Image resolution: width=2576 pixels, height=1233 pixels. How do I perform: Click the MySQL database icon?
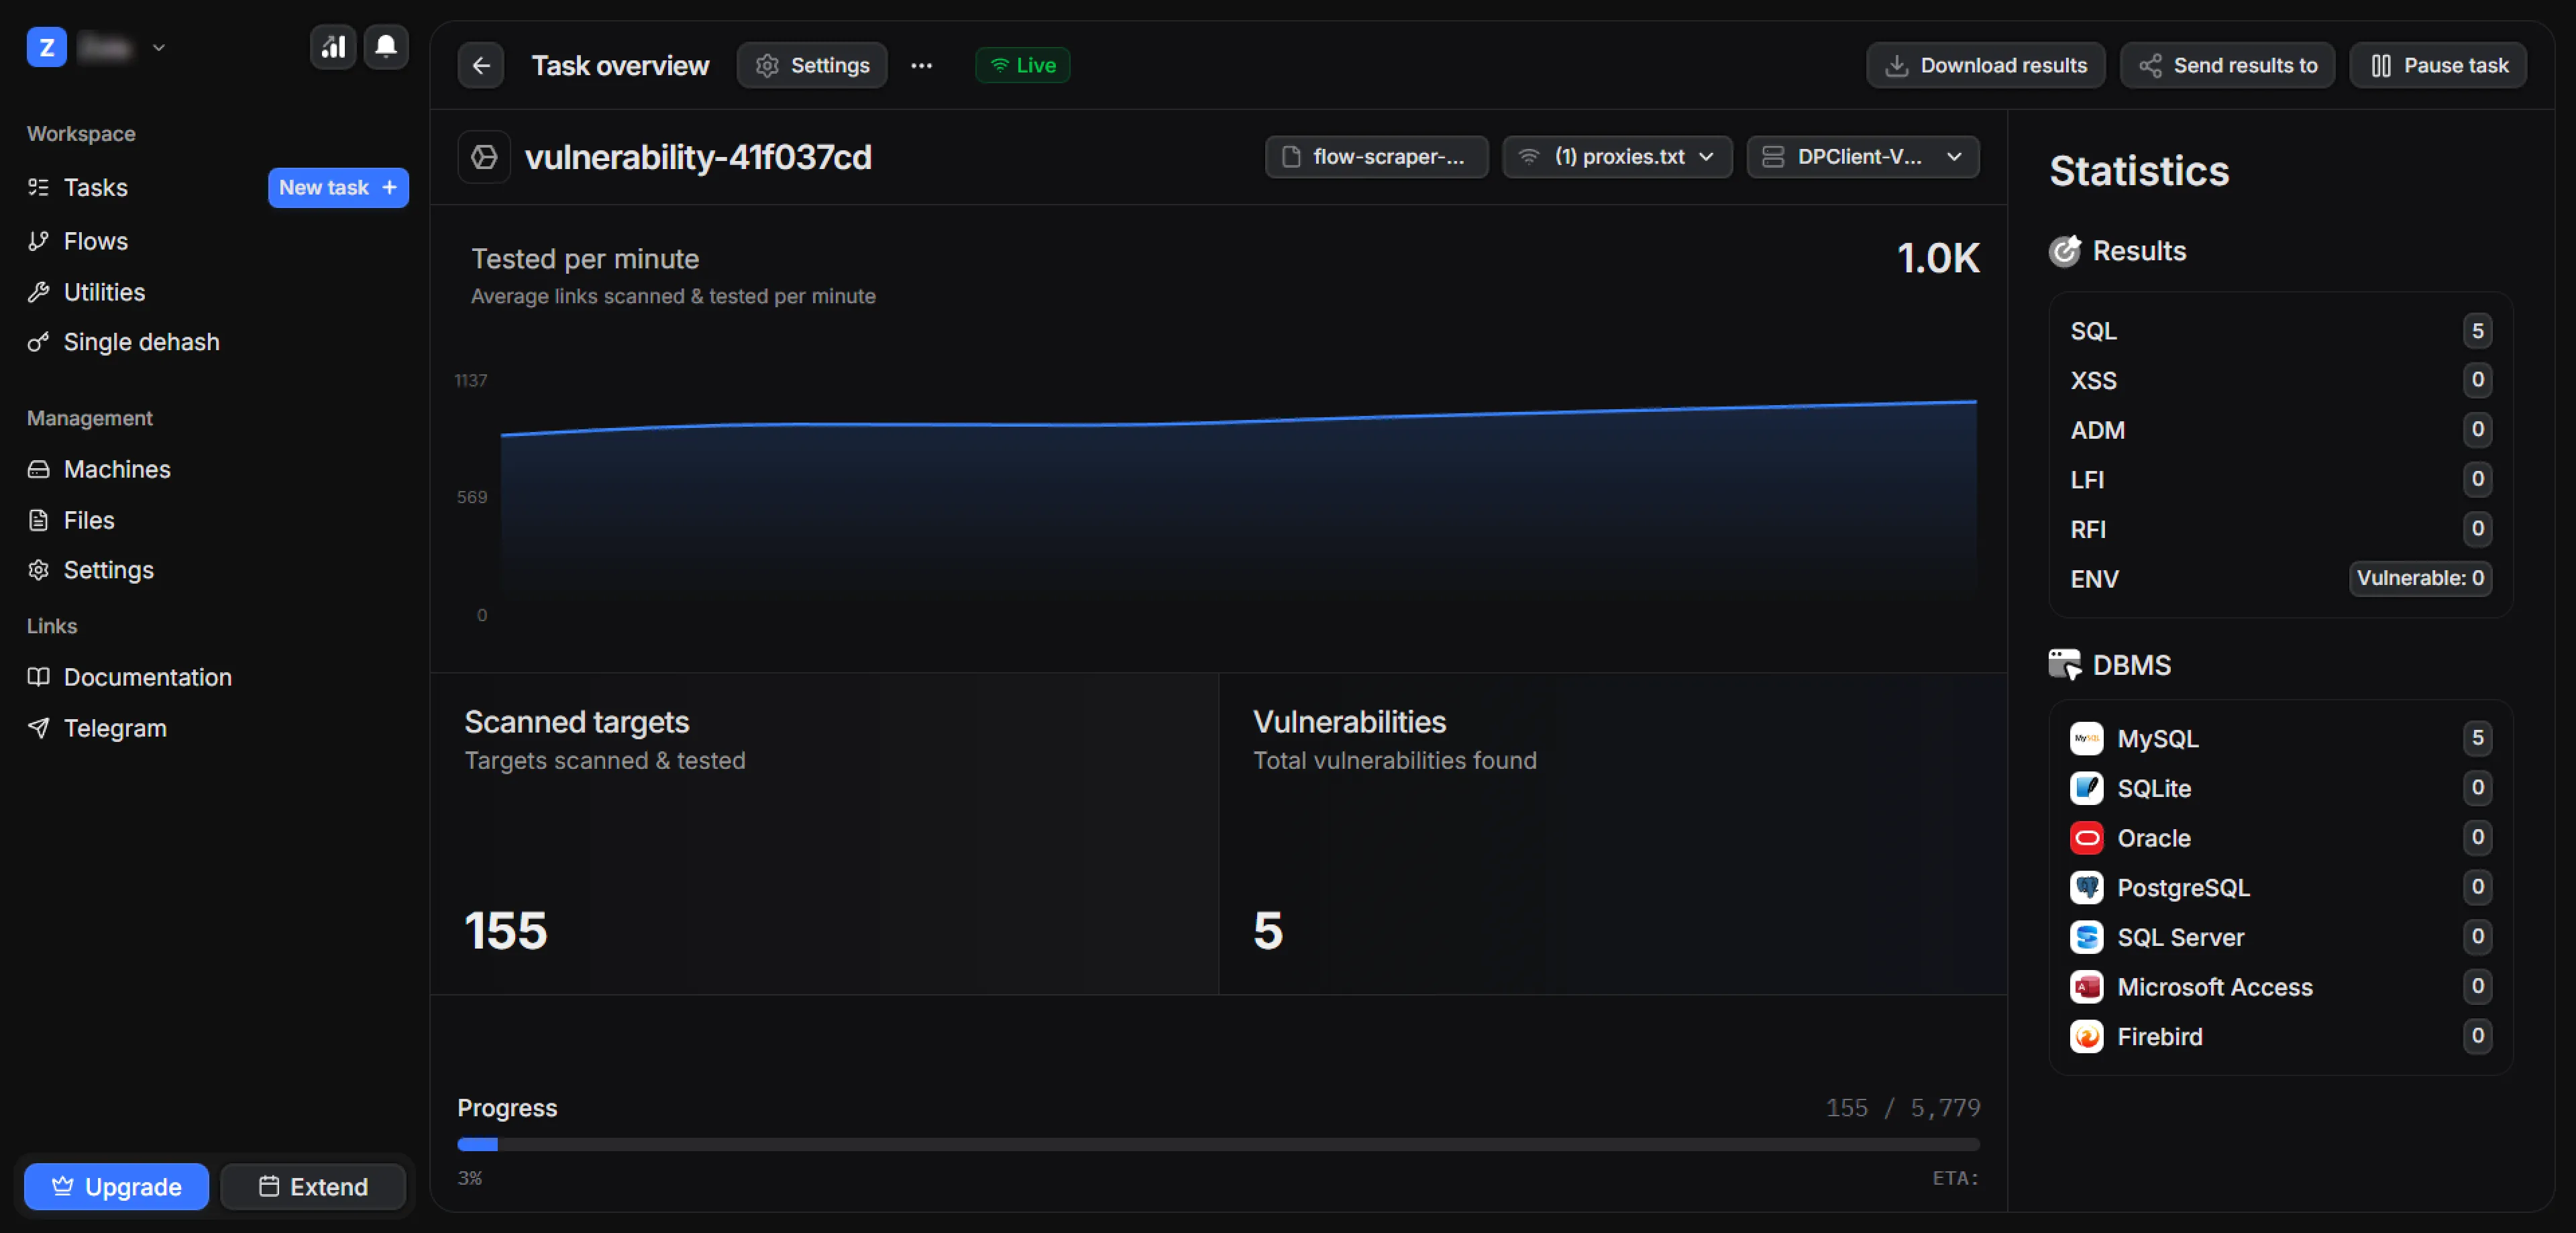(x=2086, y=738)
